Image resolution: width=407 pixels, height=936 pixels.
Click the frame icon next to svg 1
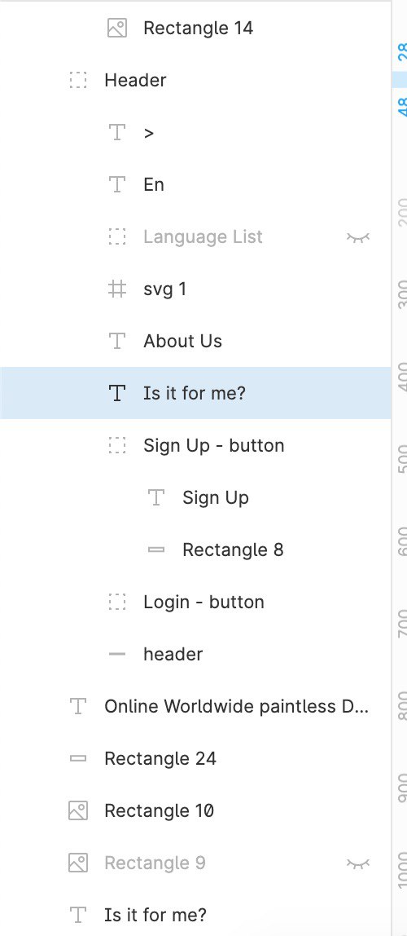coord(117,289)
